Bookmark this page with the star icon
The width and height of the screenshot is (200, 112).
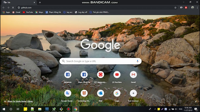click(175, 8)
